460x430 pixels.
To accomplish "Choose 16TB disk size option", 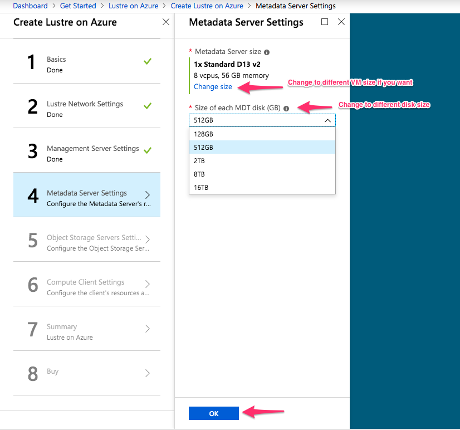I will (x=262, y=188).
